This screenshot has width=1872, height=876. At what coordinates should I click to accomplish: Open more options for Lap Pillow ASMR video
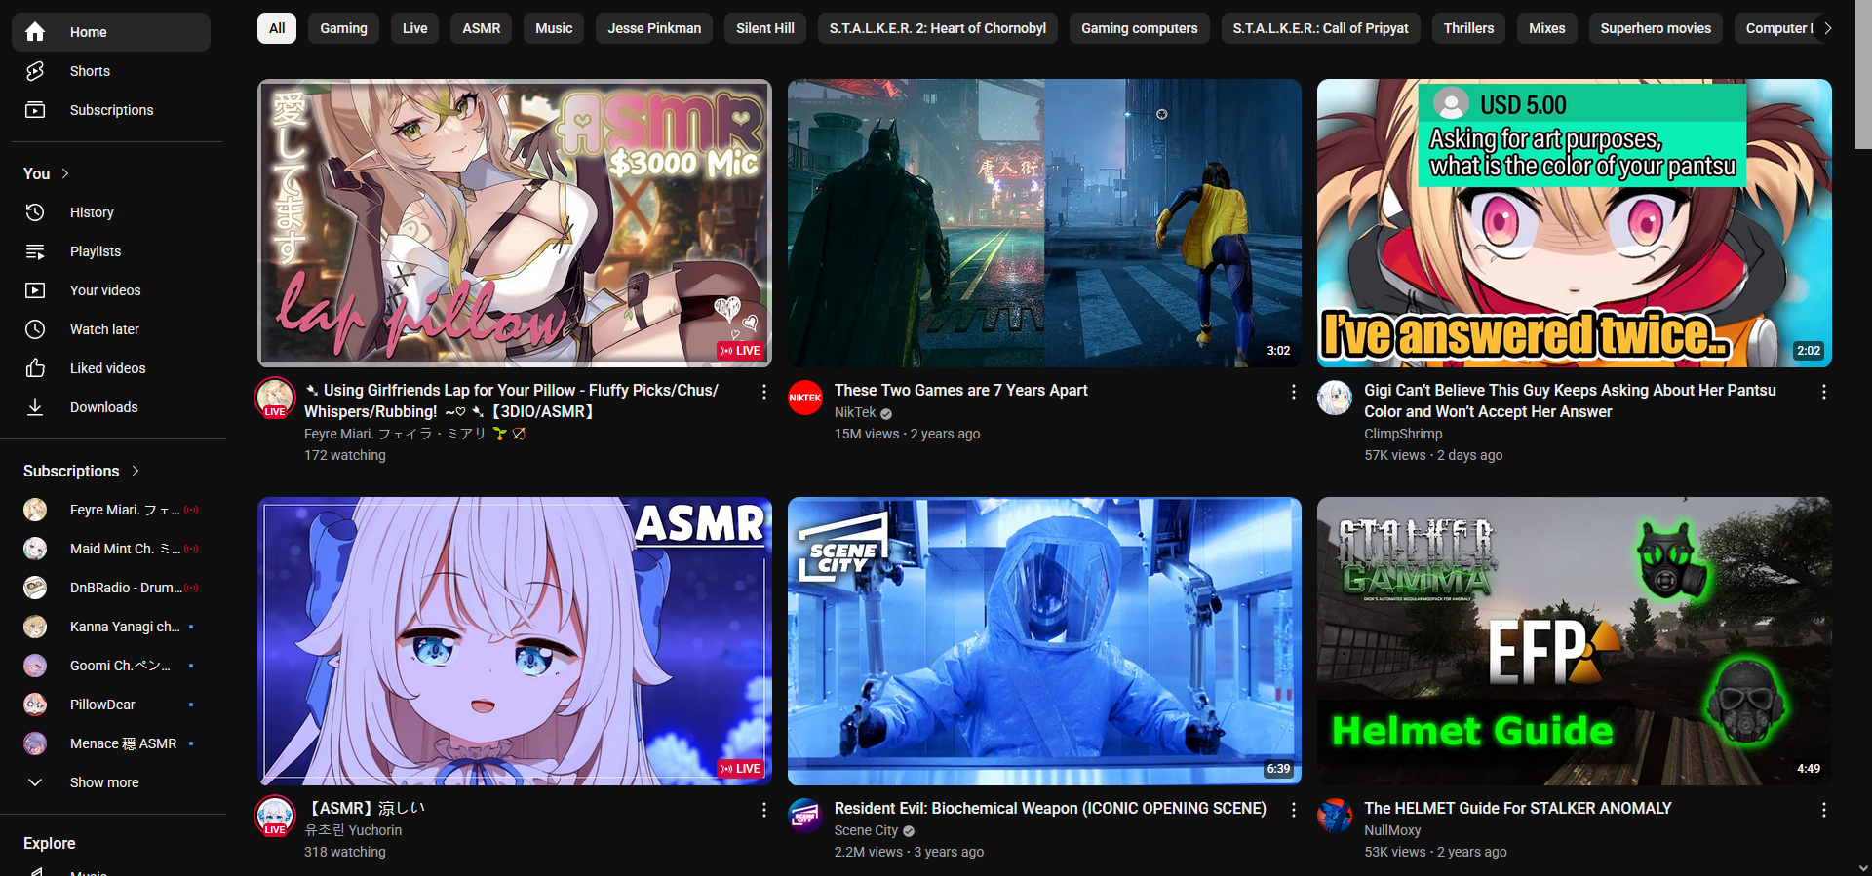pos(764,392)
